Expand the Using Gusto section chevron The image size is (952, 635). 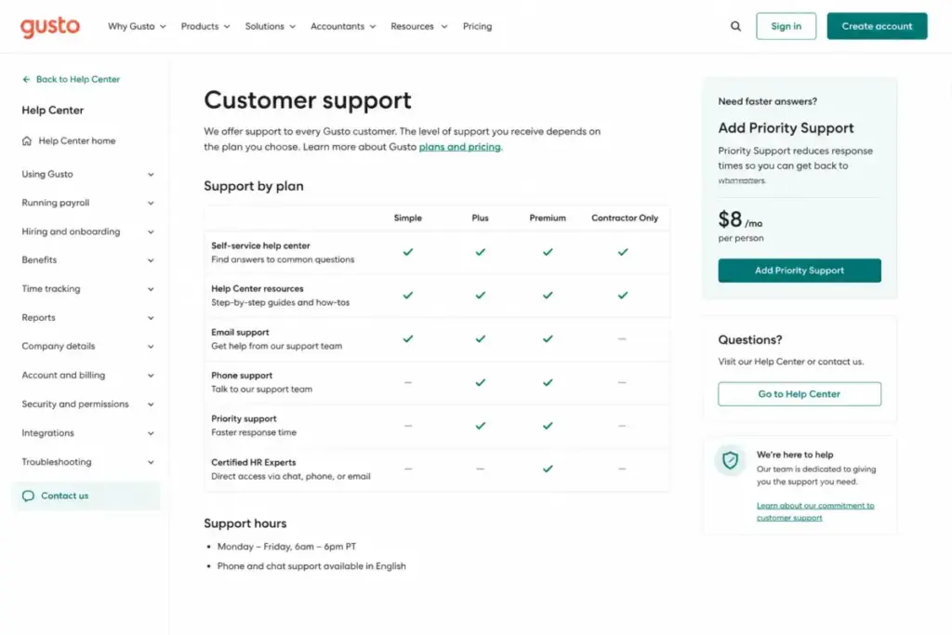point(151,175)
